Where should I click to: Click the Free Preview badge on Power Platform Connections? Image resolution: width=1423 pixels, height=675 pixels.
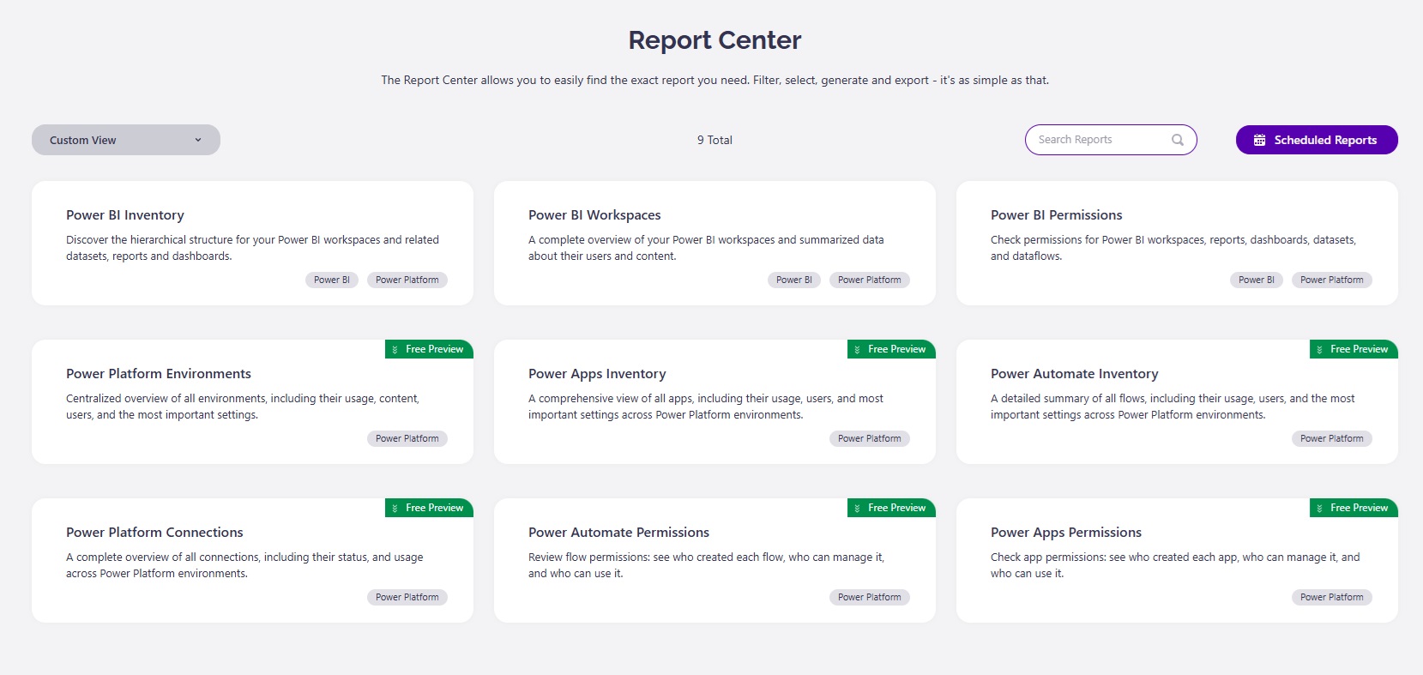429,508
